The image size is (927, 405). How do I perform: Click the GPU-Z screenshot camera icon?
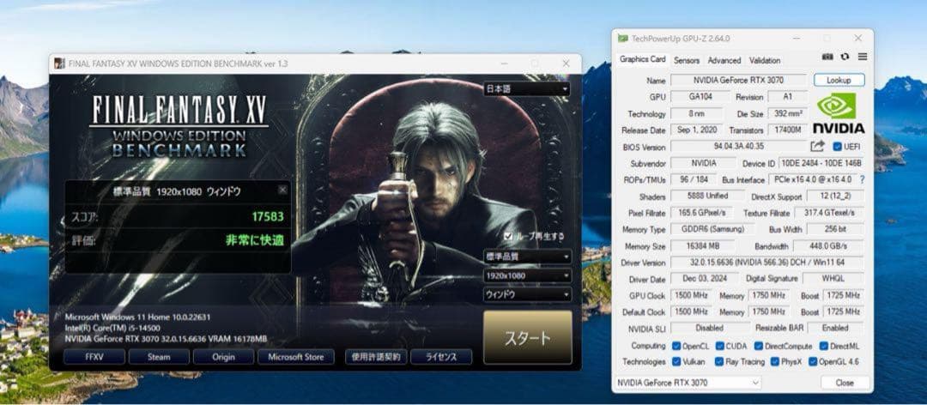tap(827, 56)
